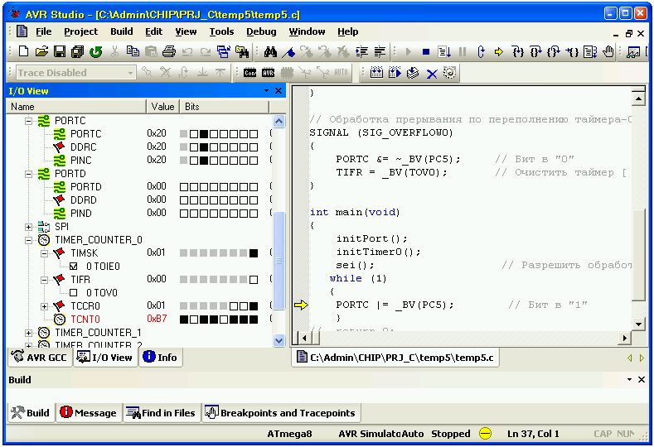
Task: Open a file with the folder icon
Action: [41, 51]
